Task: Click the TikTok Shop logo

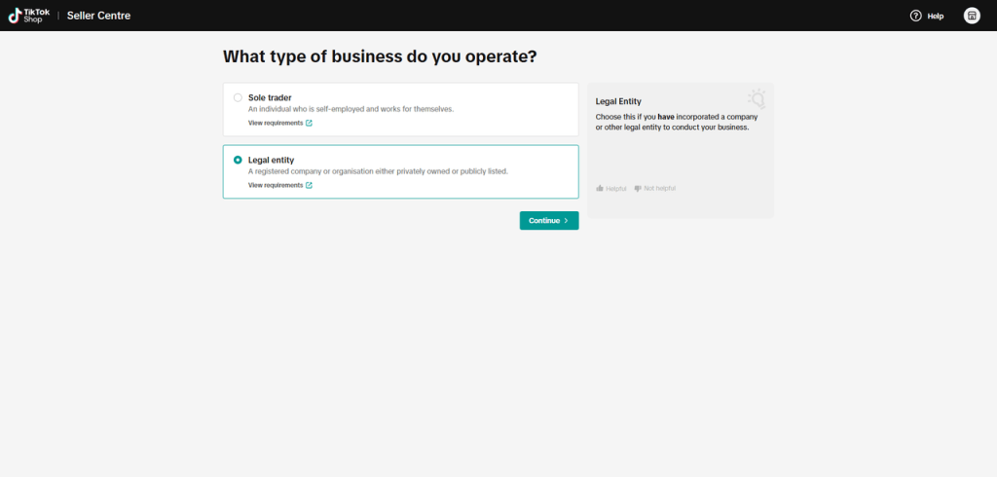Action: pyautogui.click(x=28, y=16)
